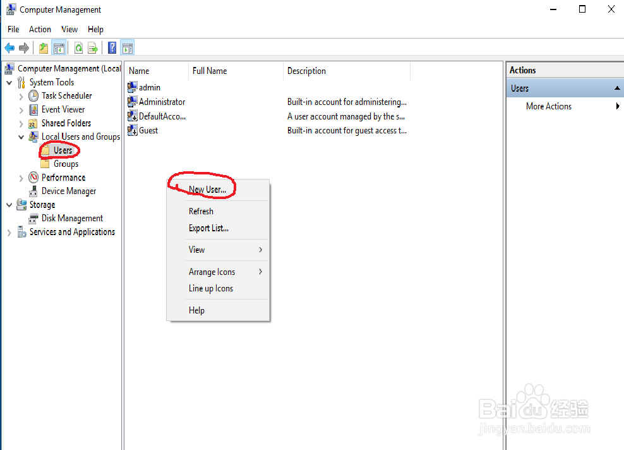Click More Actions in the Actions pane
The height and width of the screenshot is (450, 624).
click(548, 106)
